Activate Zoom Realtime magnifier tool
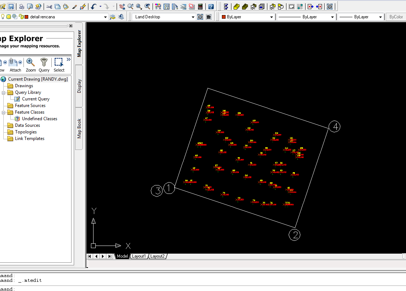Screen dimensions: 406x291 click(x=131, y=7)
